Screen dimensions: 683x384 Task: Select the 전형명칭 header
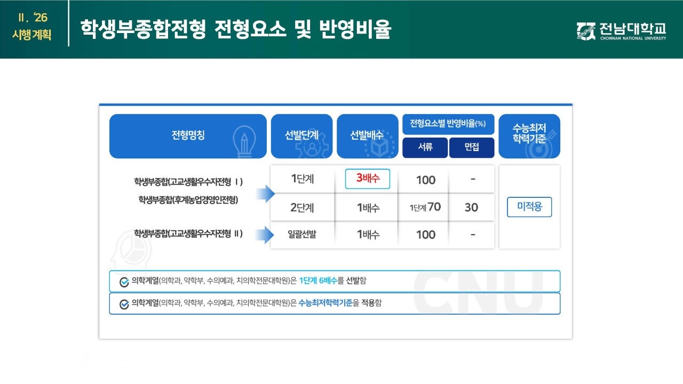tap(188, 136)
